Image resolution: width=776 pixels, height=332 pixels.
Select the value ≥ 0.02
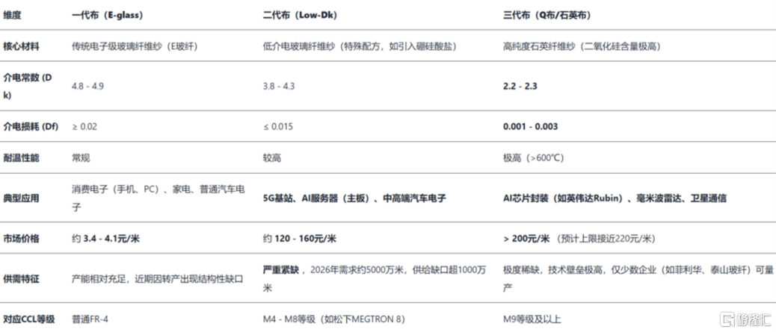[84, 127]
